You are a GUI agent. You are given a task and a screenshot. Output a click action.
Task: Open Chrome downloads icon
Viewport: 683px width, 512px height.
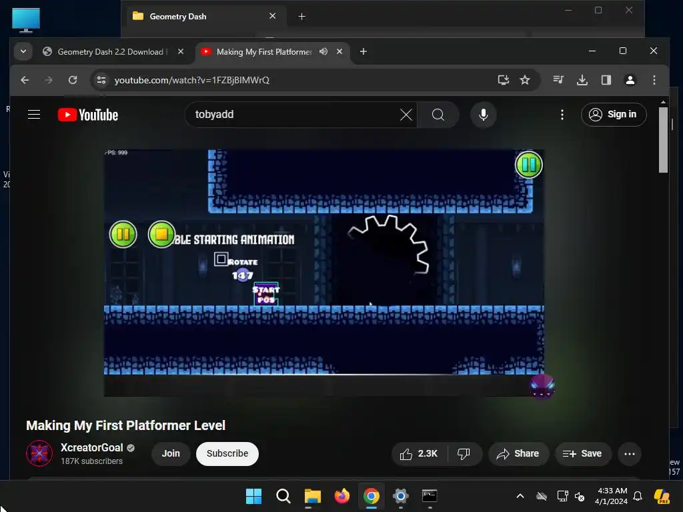pos(582,80)
